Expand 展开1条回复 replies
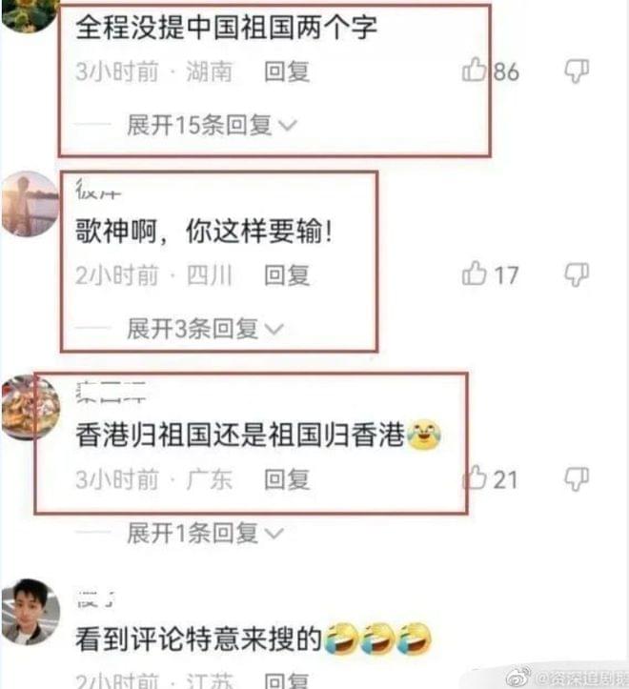 (x=205, y=533)
